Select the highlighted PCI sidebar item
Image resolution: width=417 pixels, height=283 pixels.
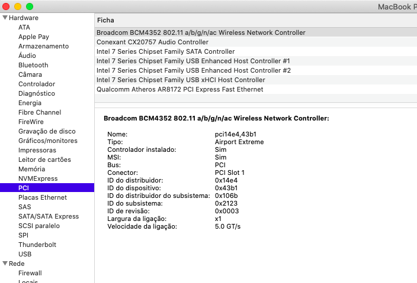(x=47, y=188)
